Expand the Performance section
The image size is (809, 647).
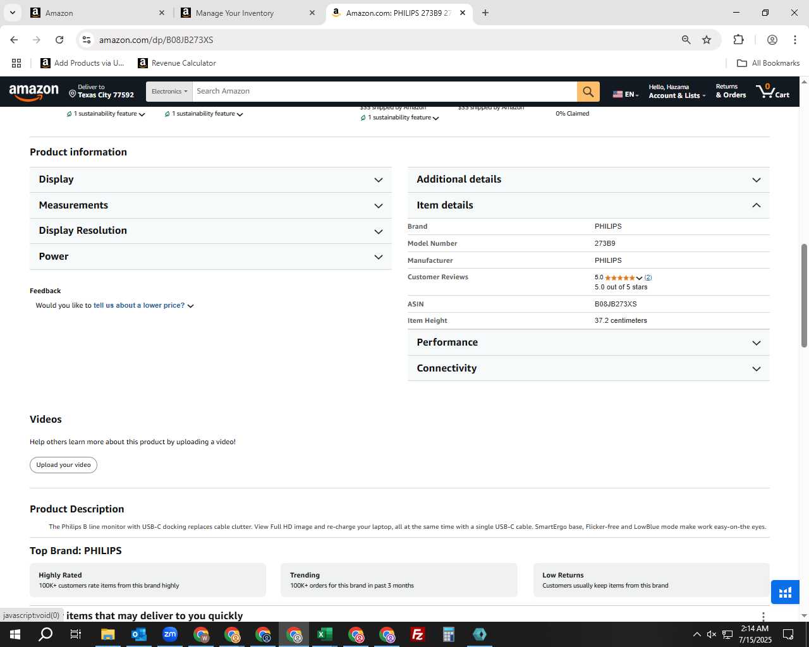588,342
